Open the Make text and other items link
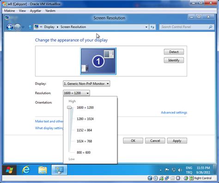The width and height of the screenshot is (219, 183). [49, 121]
